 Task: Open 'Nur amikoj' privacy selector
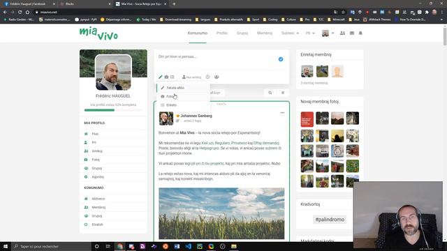point(191,77)
